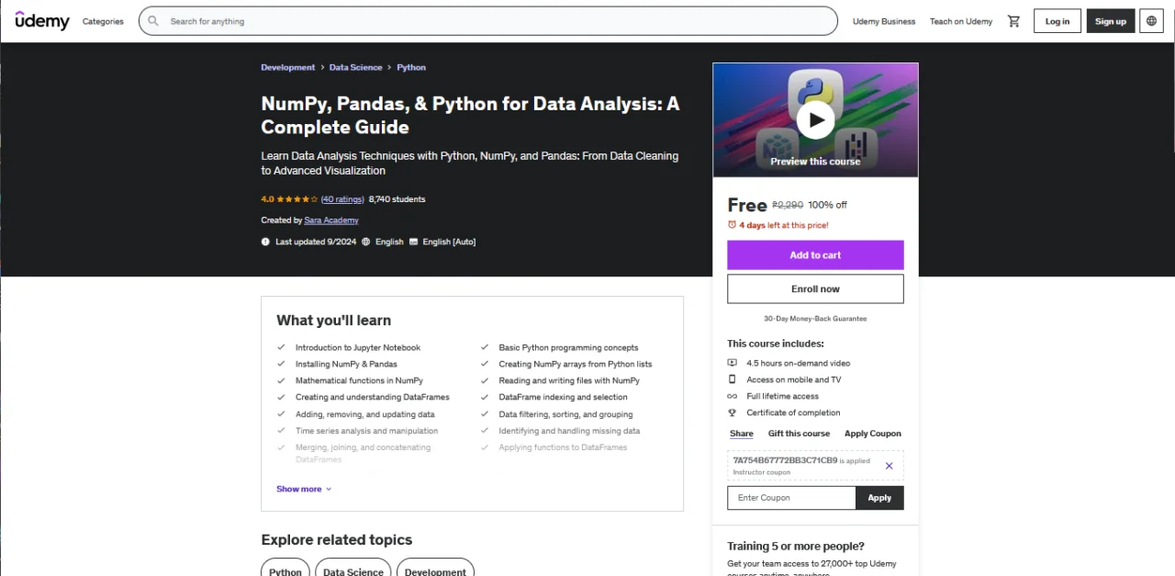Click Identifying and handling missing data item
This screenshot has width=1175, height=576.
[569, 431]
